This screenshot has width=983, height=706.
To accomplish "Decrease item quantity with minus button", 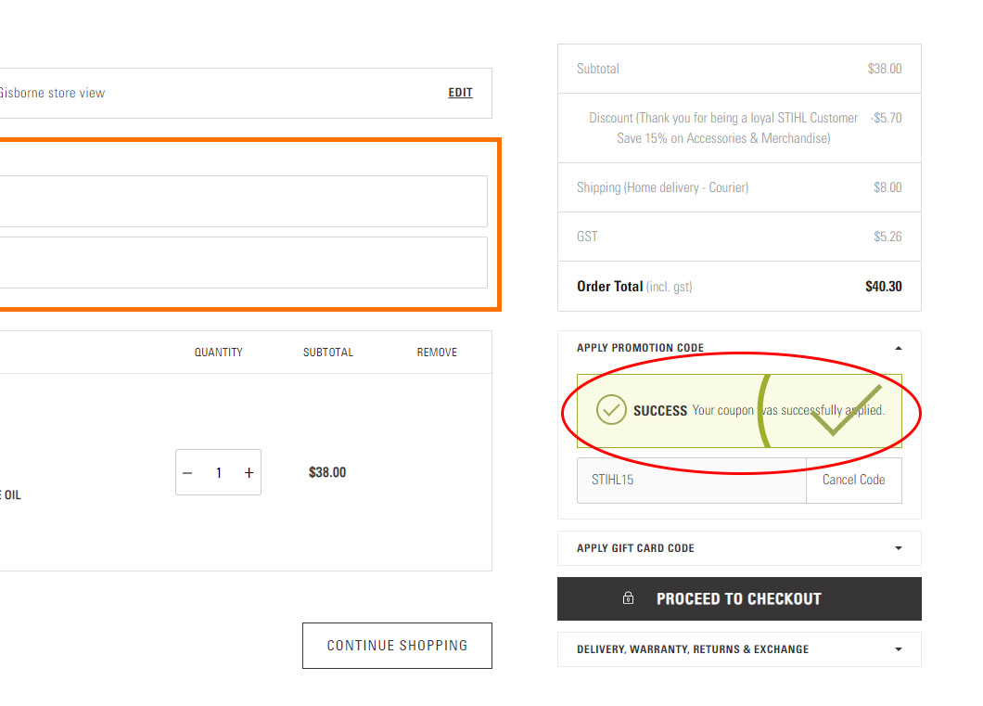I will (187, 473).
